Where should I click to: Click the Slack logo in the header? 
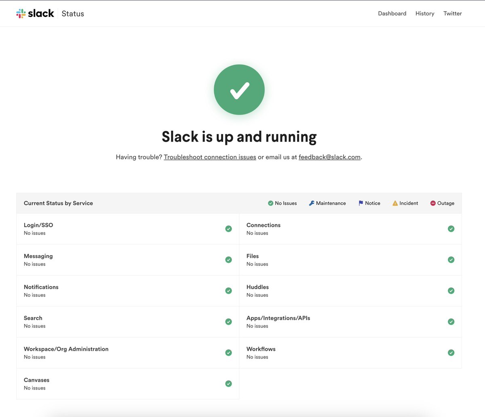(35, 13)
